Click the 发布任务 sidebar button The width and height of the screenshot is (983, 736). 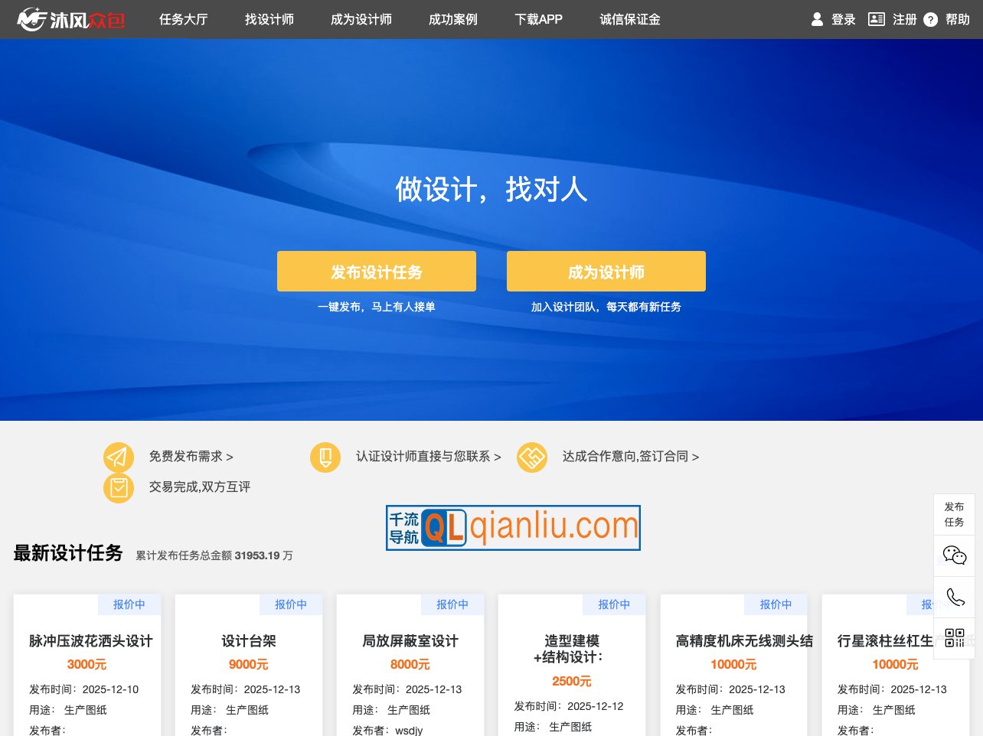tap(954, 514)
